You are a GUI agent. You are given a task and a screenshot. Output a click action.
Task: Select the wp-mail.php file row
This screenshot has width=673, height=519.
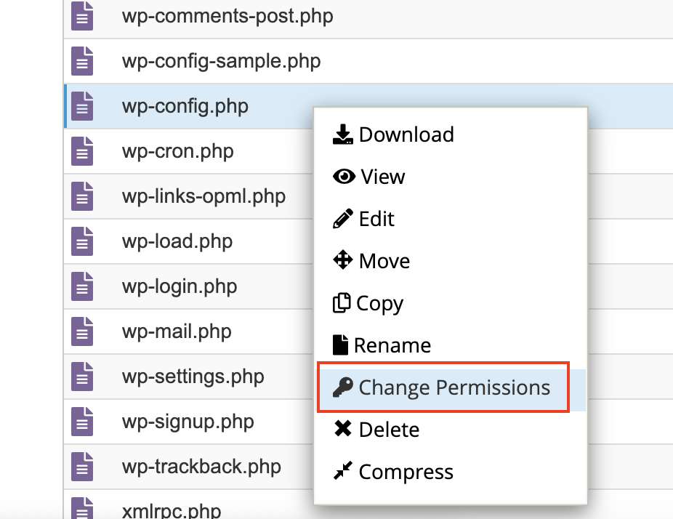click(177, 331)
